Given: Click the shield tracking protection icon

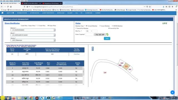Looking at the screenshot, I should tap(24, 7).
